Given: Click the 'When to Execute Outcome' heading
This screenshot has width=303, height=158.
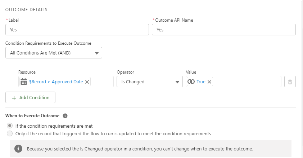Looking at the screenshot, I should (x=32, y=116).
